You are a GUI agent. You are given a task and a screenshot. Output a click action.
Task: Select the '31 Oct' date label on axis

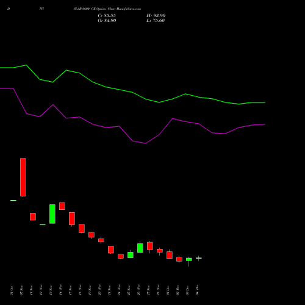tap(12, 290)
